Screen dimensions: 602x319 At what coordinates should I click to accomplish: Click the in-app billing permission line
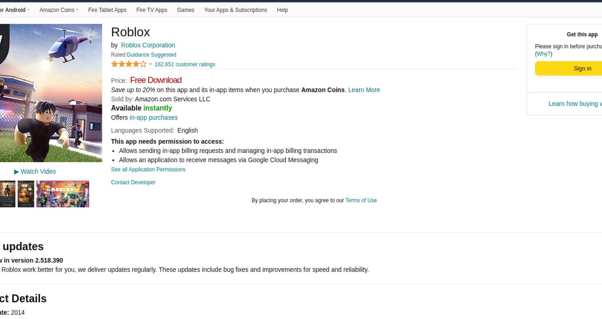click(x=228, y=151)
